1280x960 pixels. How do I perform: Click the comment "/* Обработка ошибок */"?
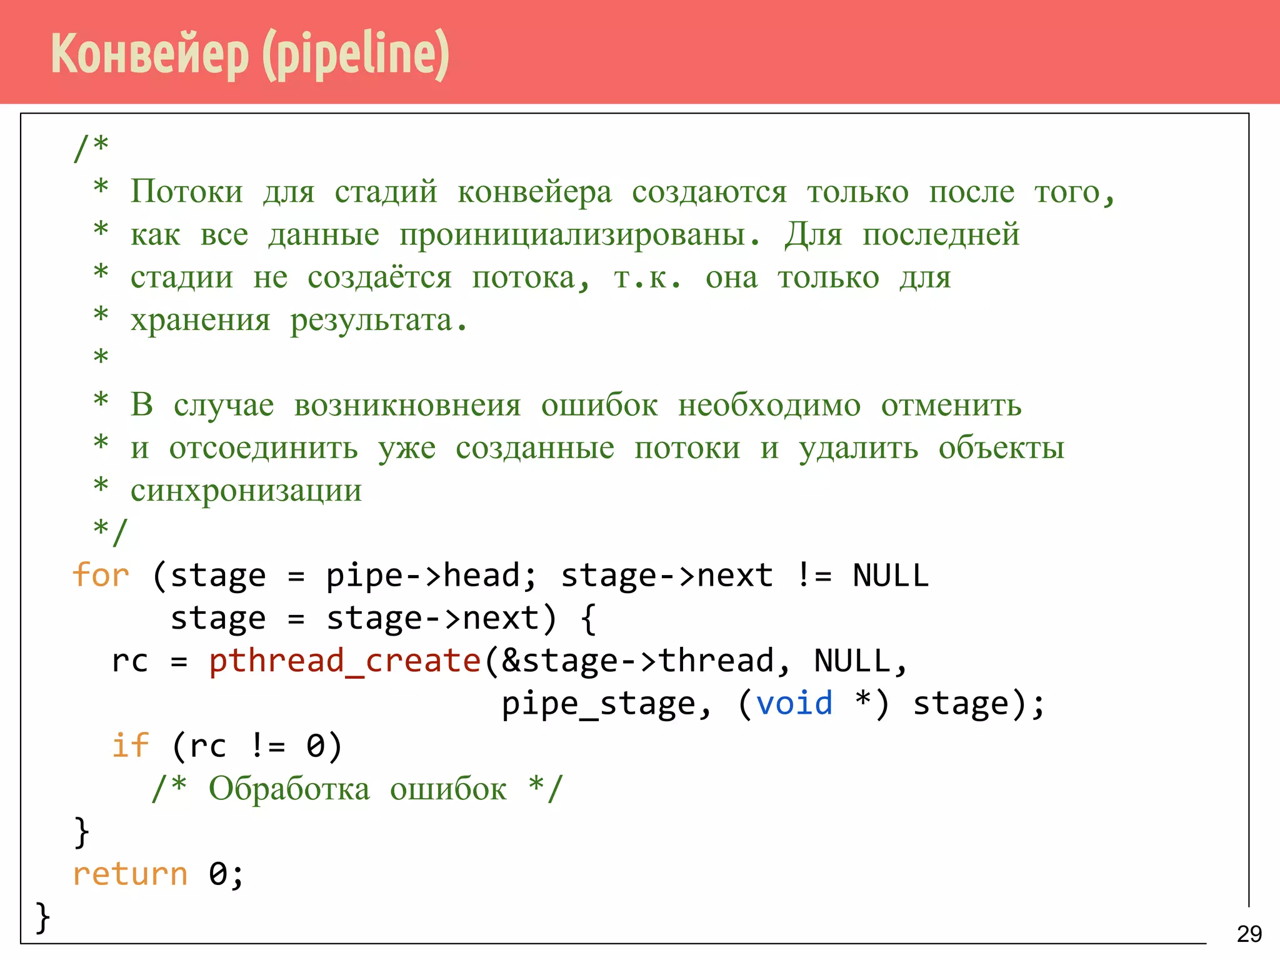tap(357, 788)
